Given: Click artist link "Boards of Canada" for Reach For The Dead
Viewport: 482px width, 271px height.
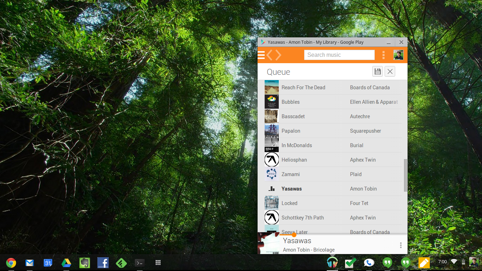Looking at the screenshot, I should (x=369, y=88).
